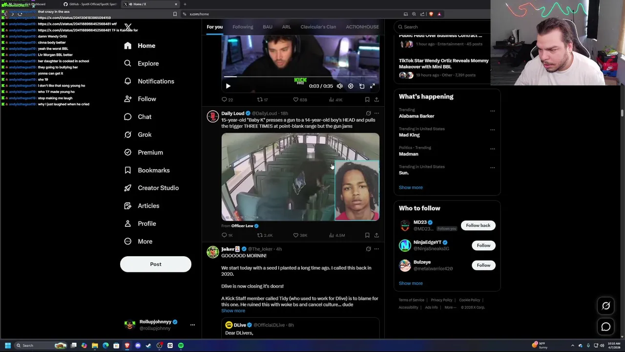Reply to the Daily Loud post with 1K replies
The width and height of the screenshot is (625, 352).
[228, 235]
